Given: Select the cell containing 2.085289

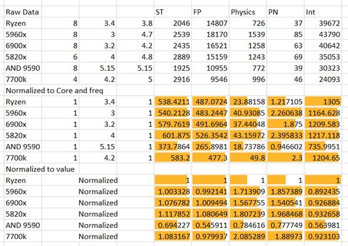Looking at the screenshot, I should pyautogui.click(x=248, y=237).
